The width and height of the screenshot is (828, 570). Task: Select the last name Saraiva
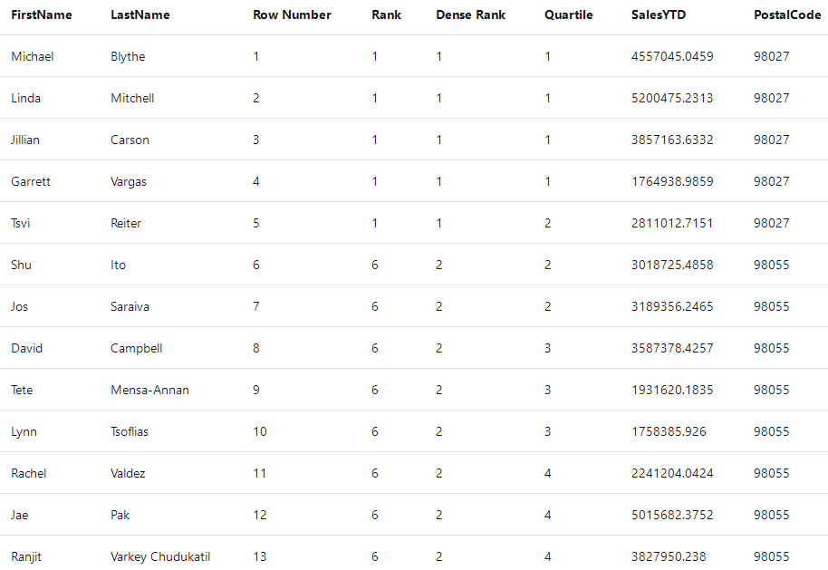pos(130,307)
